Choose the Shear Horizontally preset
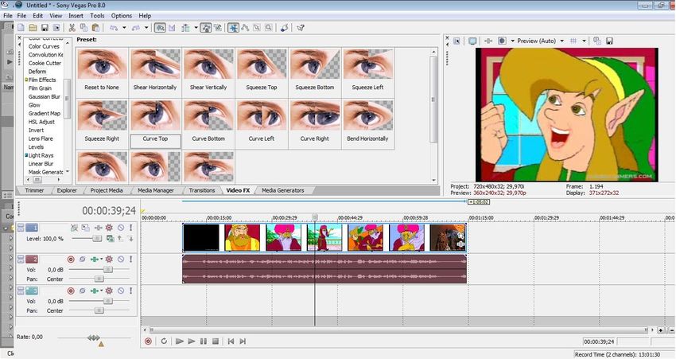Image resolution: width=676 pixels, height=359 pixels. [x=155, y=70]
